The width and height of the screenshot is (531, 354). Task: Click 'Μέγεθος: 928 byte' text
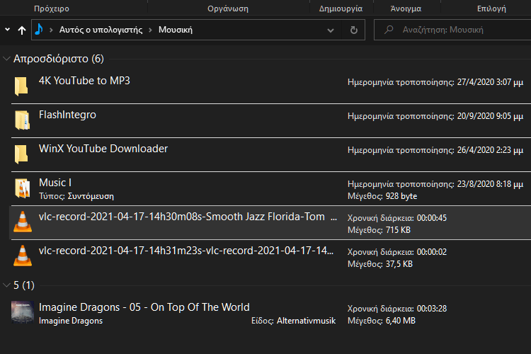pyautogui.click(x=382, y=196)
